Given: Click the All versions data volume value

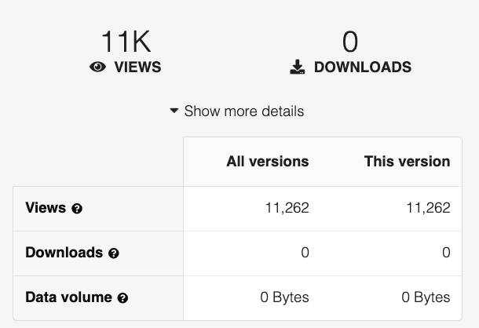Looking at the screenshot, I should (x=284, y=297).
